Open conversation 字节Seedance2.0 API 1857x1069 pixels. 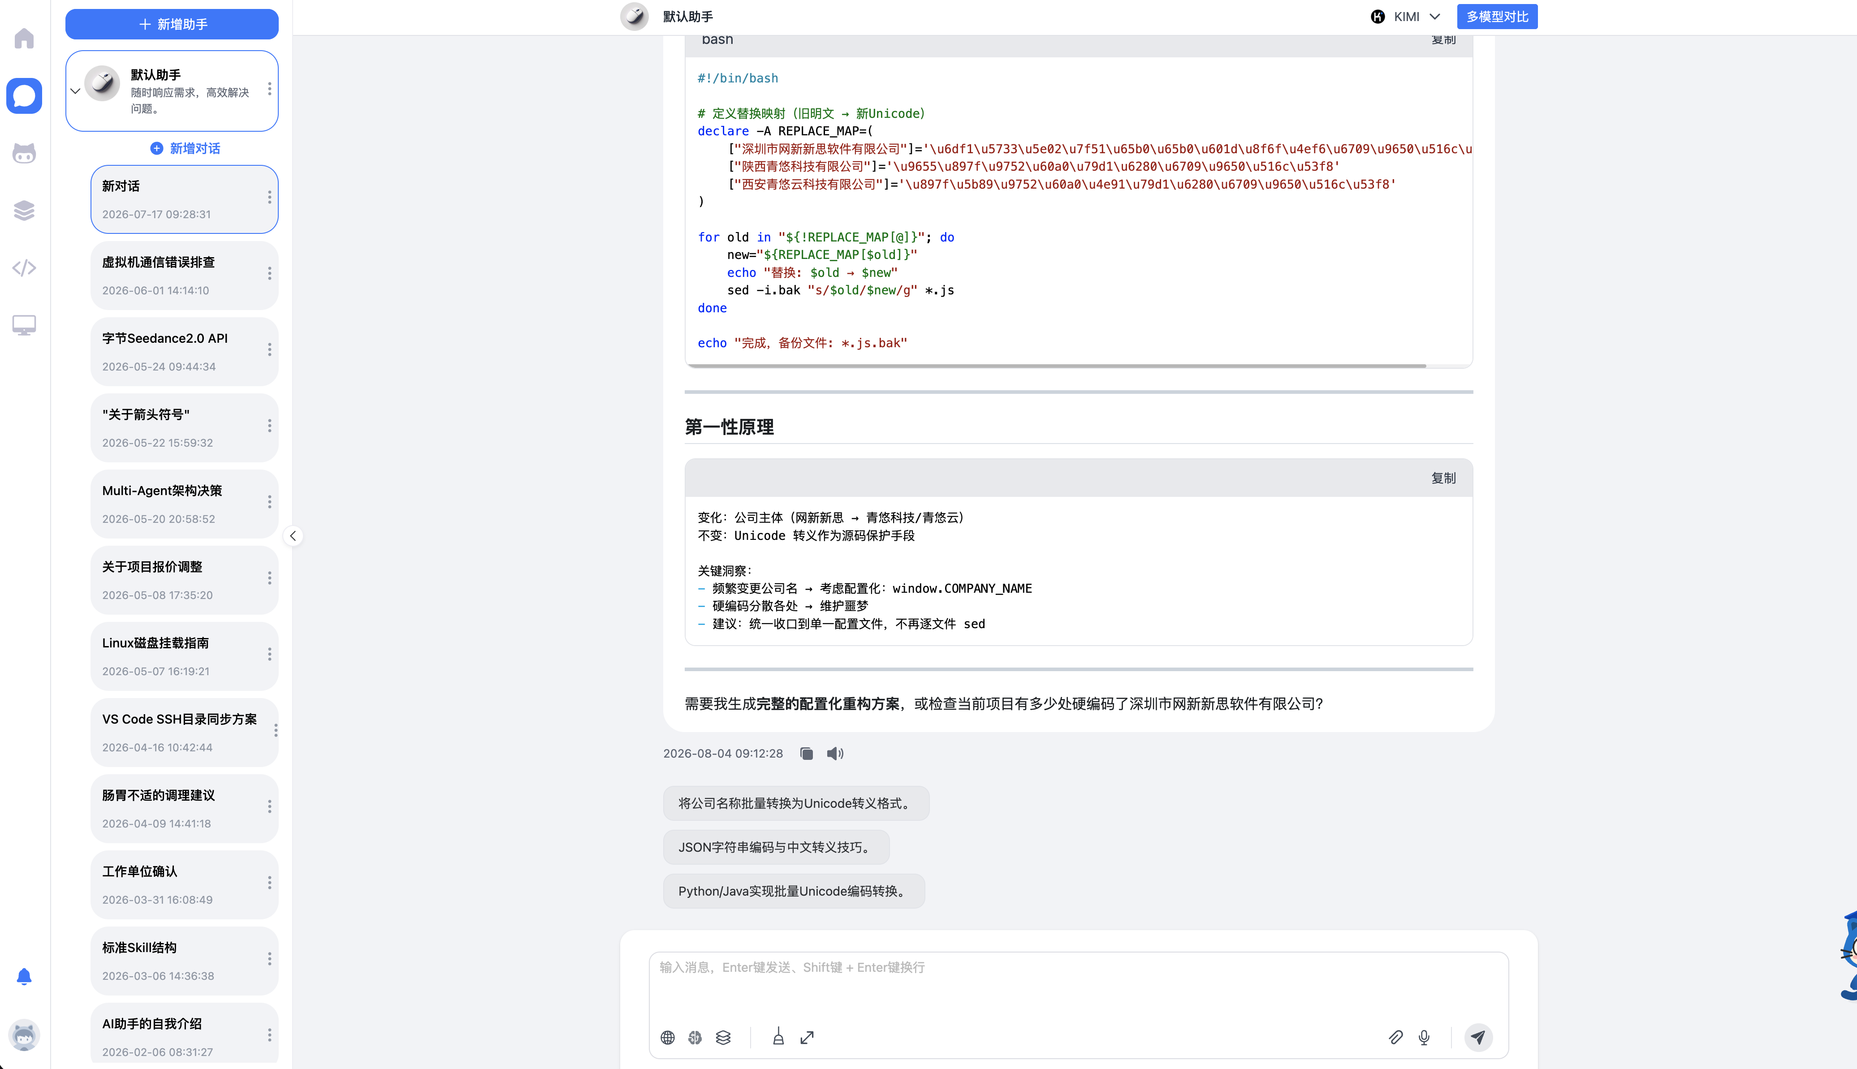coord(184,352)
